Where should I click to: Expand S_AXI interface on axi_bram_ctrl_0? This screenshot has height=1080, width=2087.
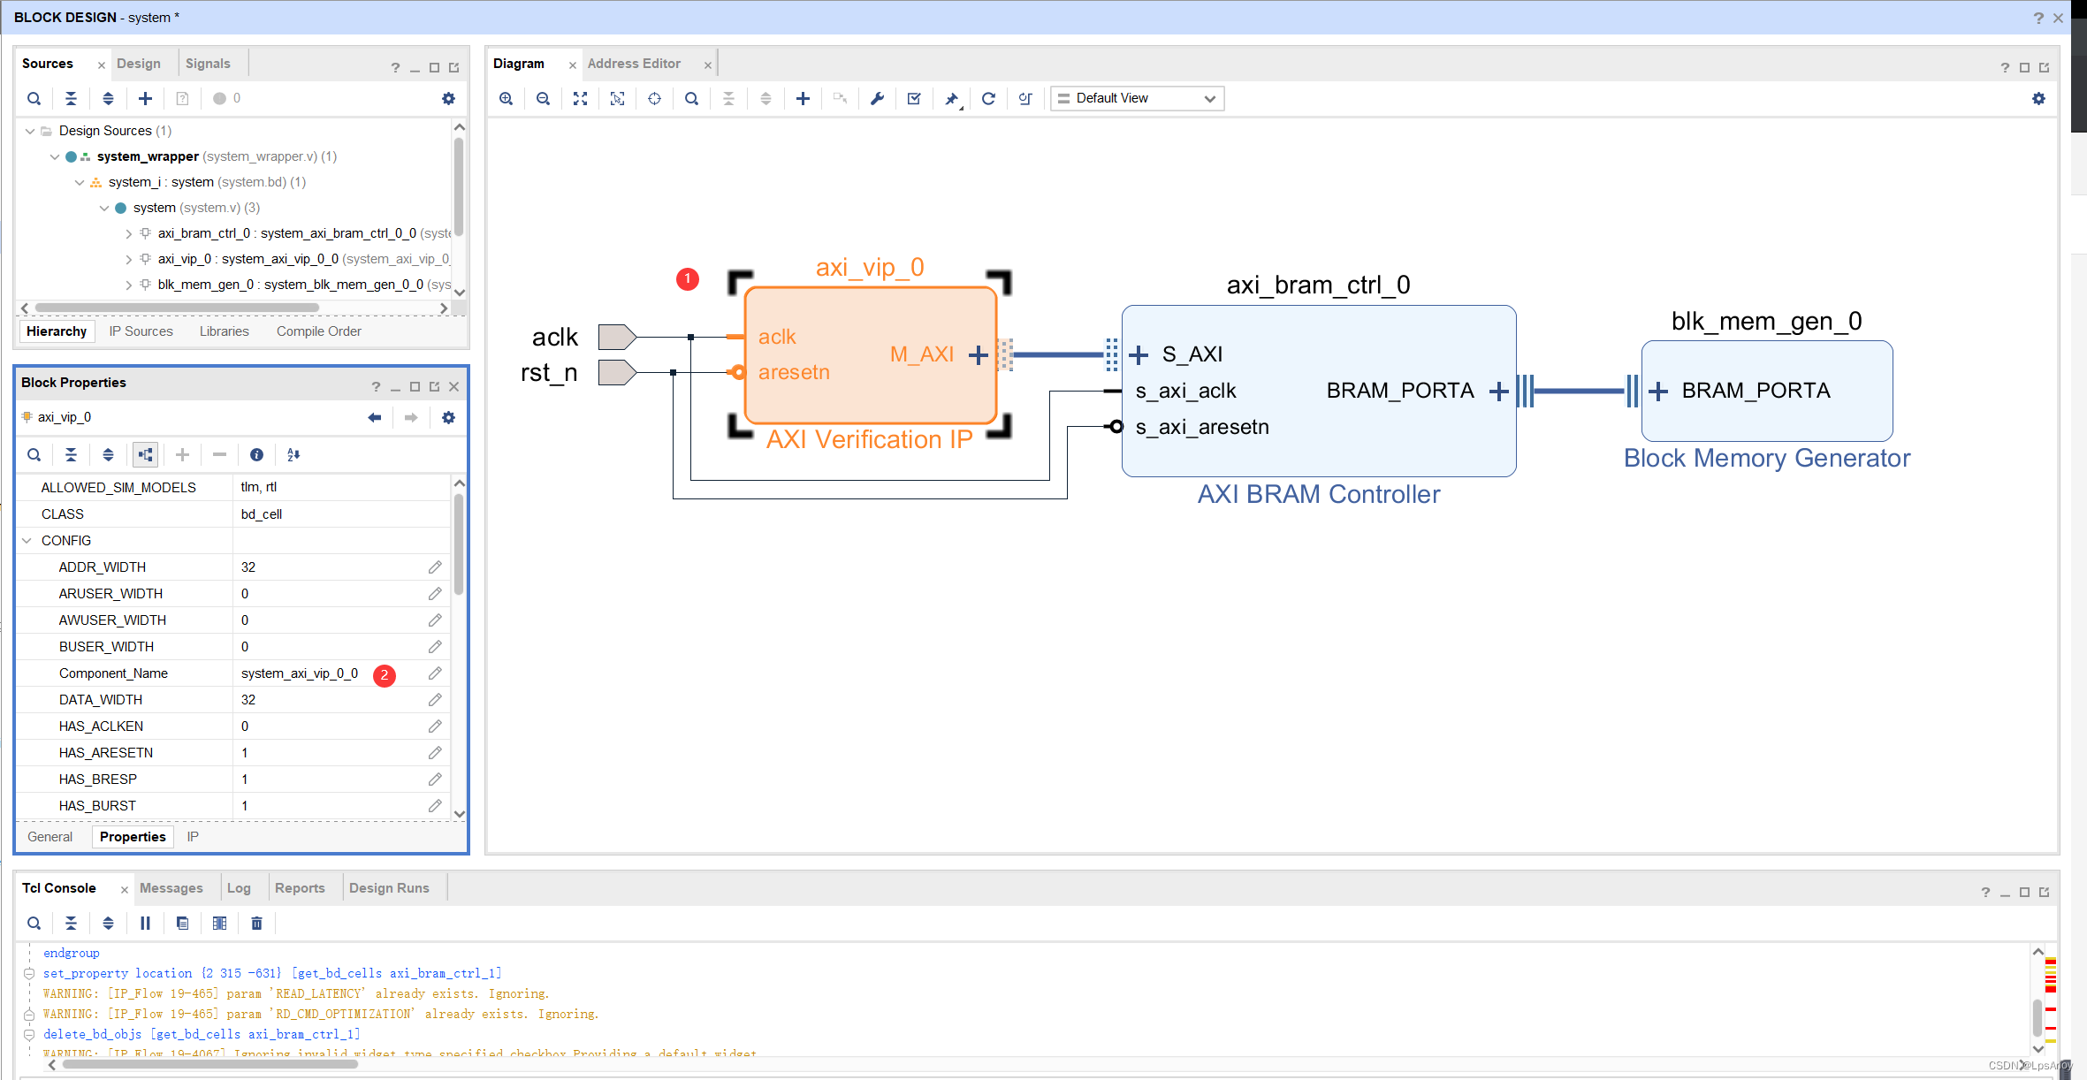[x=1139, y=354]
